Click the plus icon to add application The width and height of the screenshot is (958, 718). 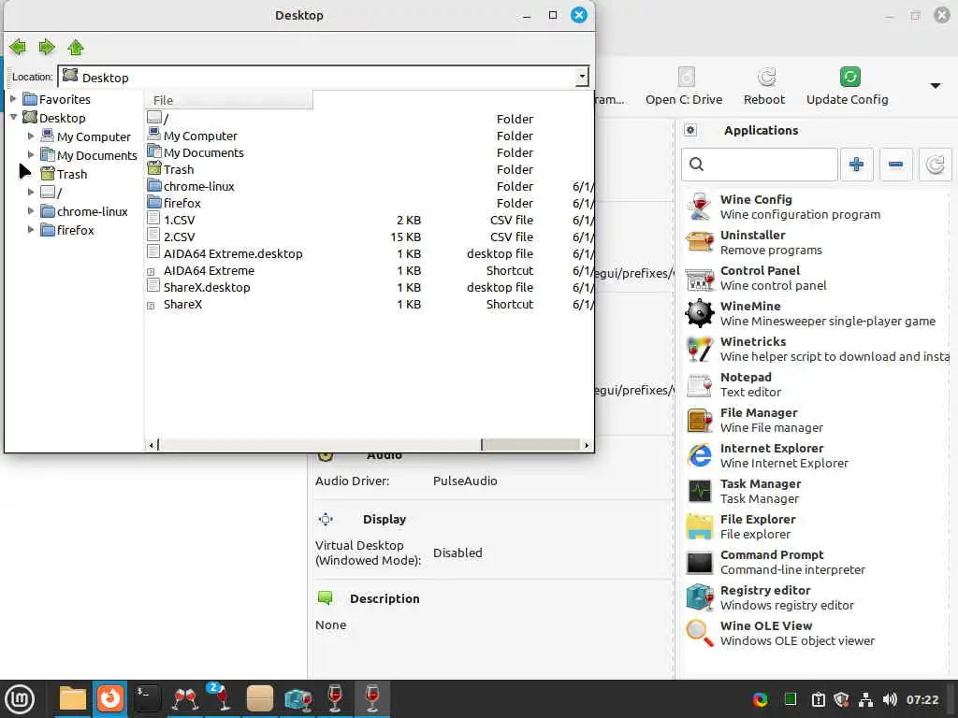coord(857,164)
